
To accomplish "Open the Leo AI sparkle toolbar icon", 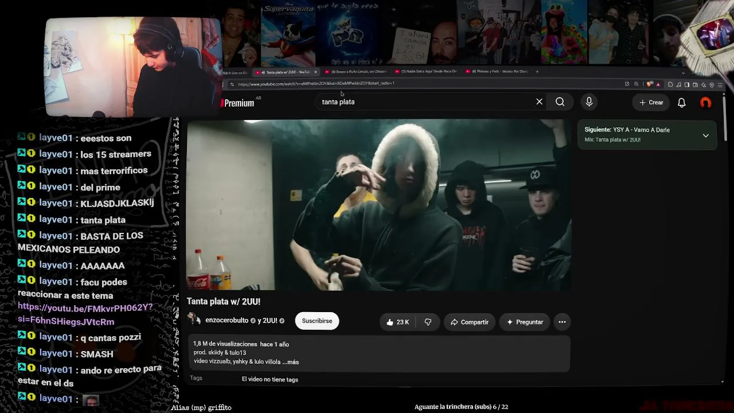I will (x=704, y=84).
